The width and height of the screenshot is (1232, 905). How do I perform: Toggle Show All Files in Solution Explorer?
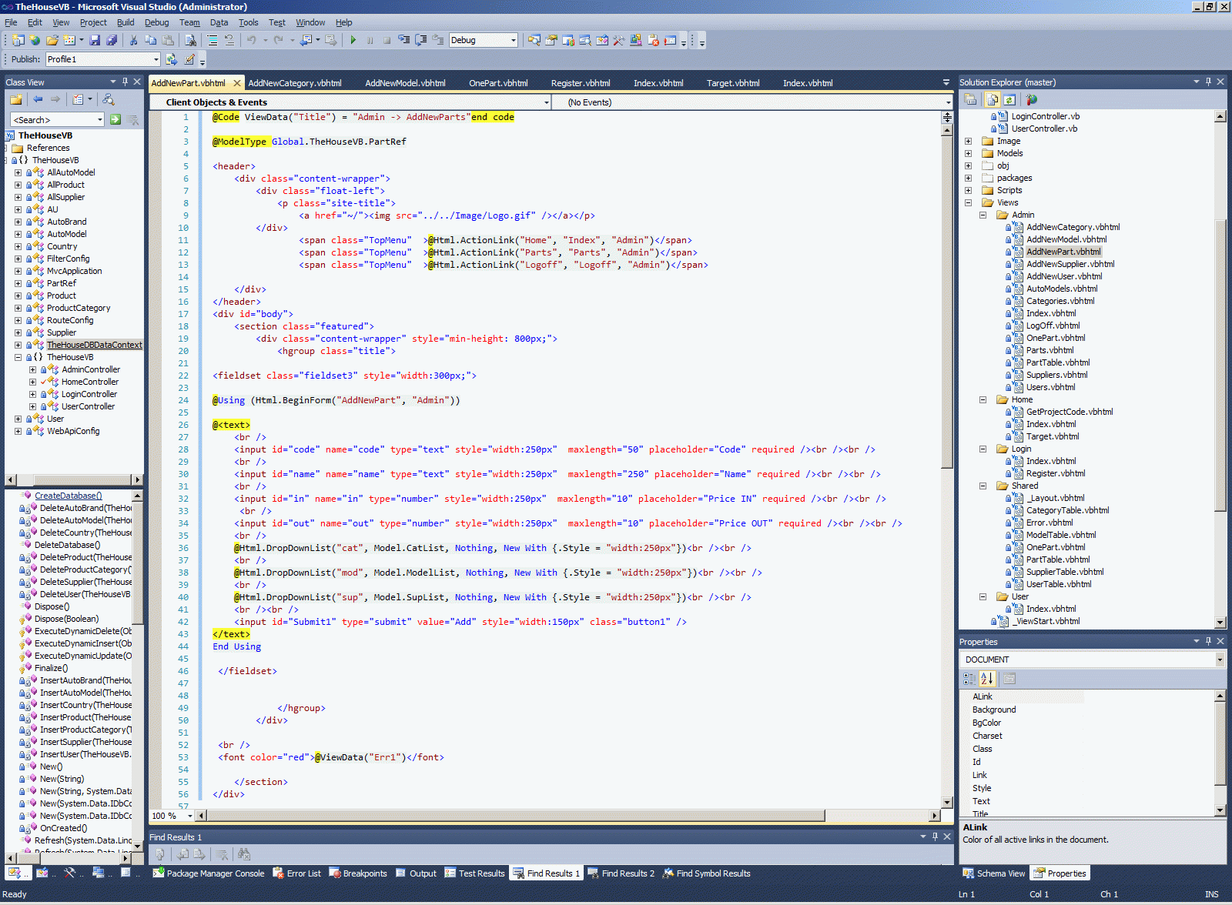pyautogui.click(x=992, y=99)
